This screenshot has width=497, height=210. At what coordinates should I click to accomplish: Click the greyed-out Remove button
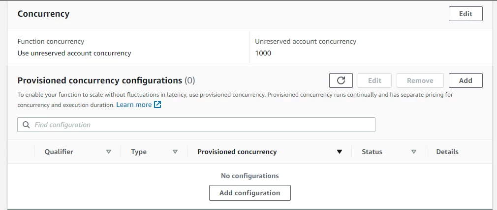(x=420, y=80)
